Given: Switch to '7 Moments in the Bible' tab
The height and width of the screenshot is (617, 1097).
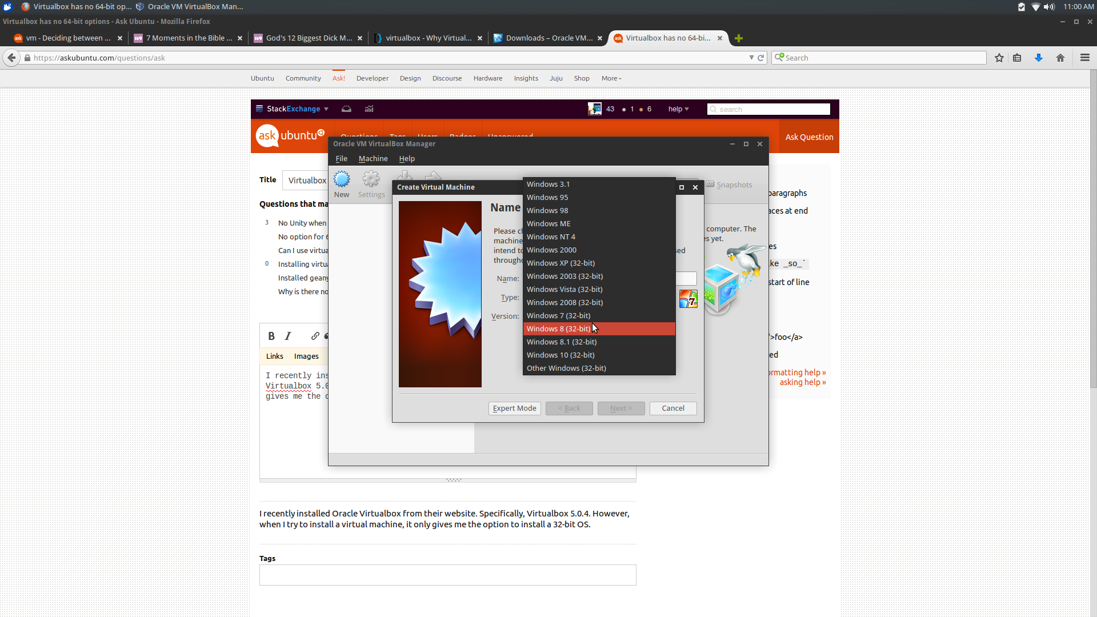Looking at the screenshot, I should (188, 38).
